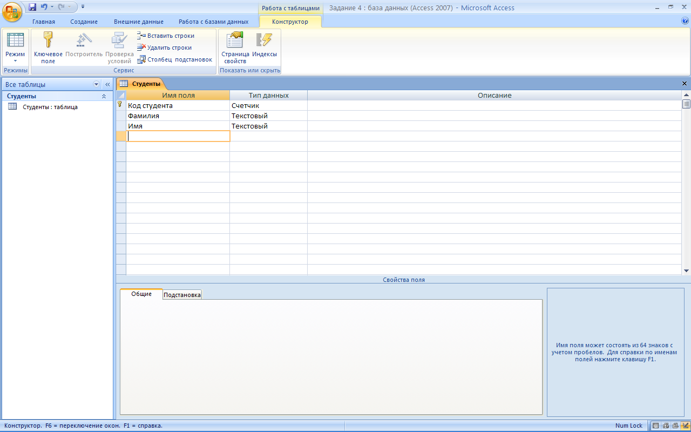The width and height of the screenshot is (691, 432).
Task: Close the Студенты table with X
Action: click(685, 84)
